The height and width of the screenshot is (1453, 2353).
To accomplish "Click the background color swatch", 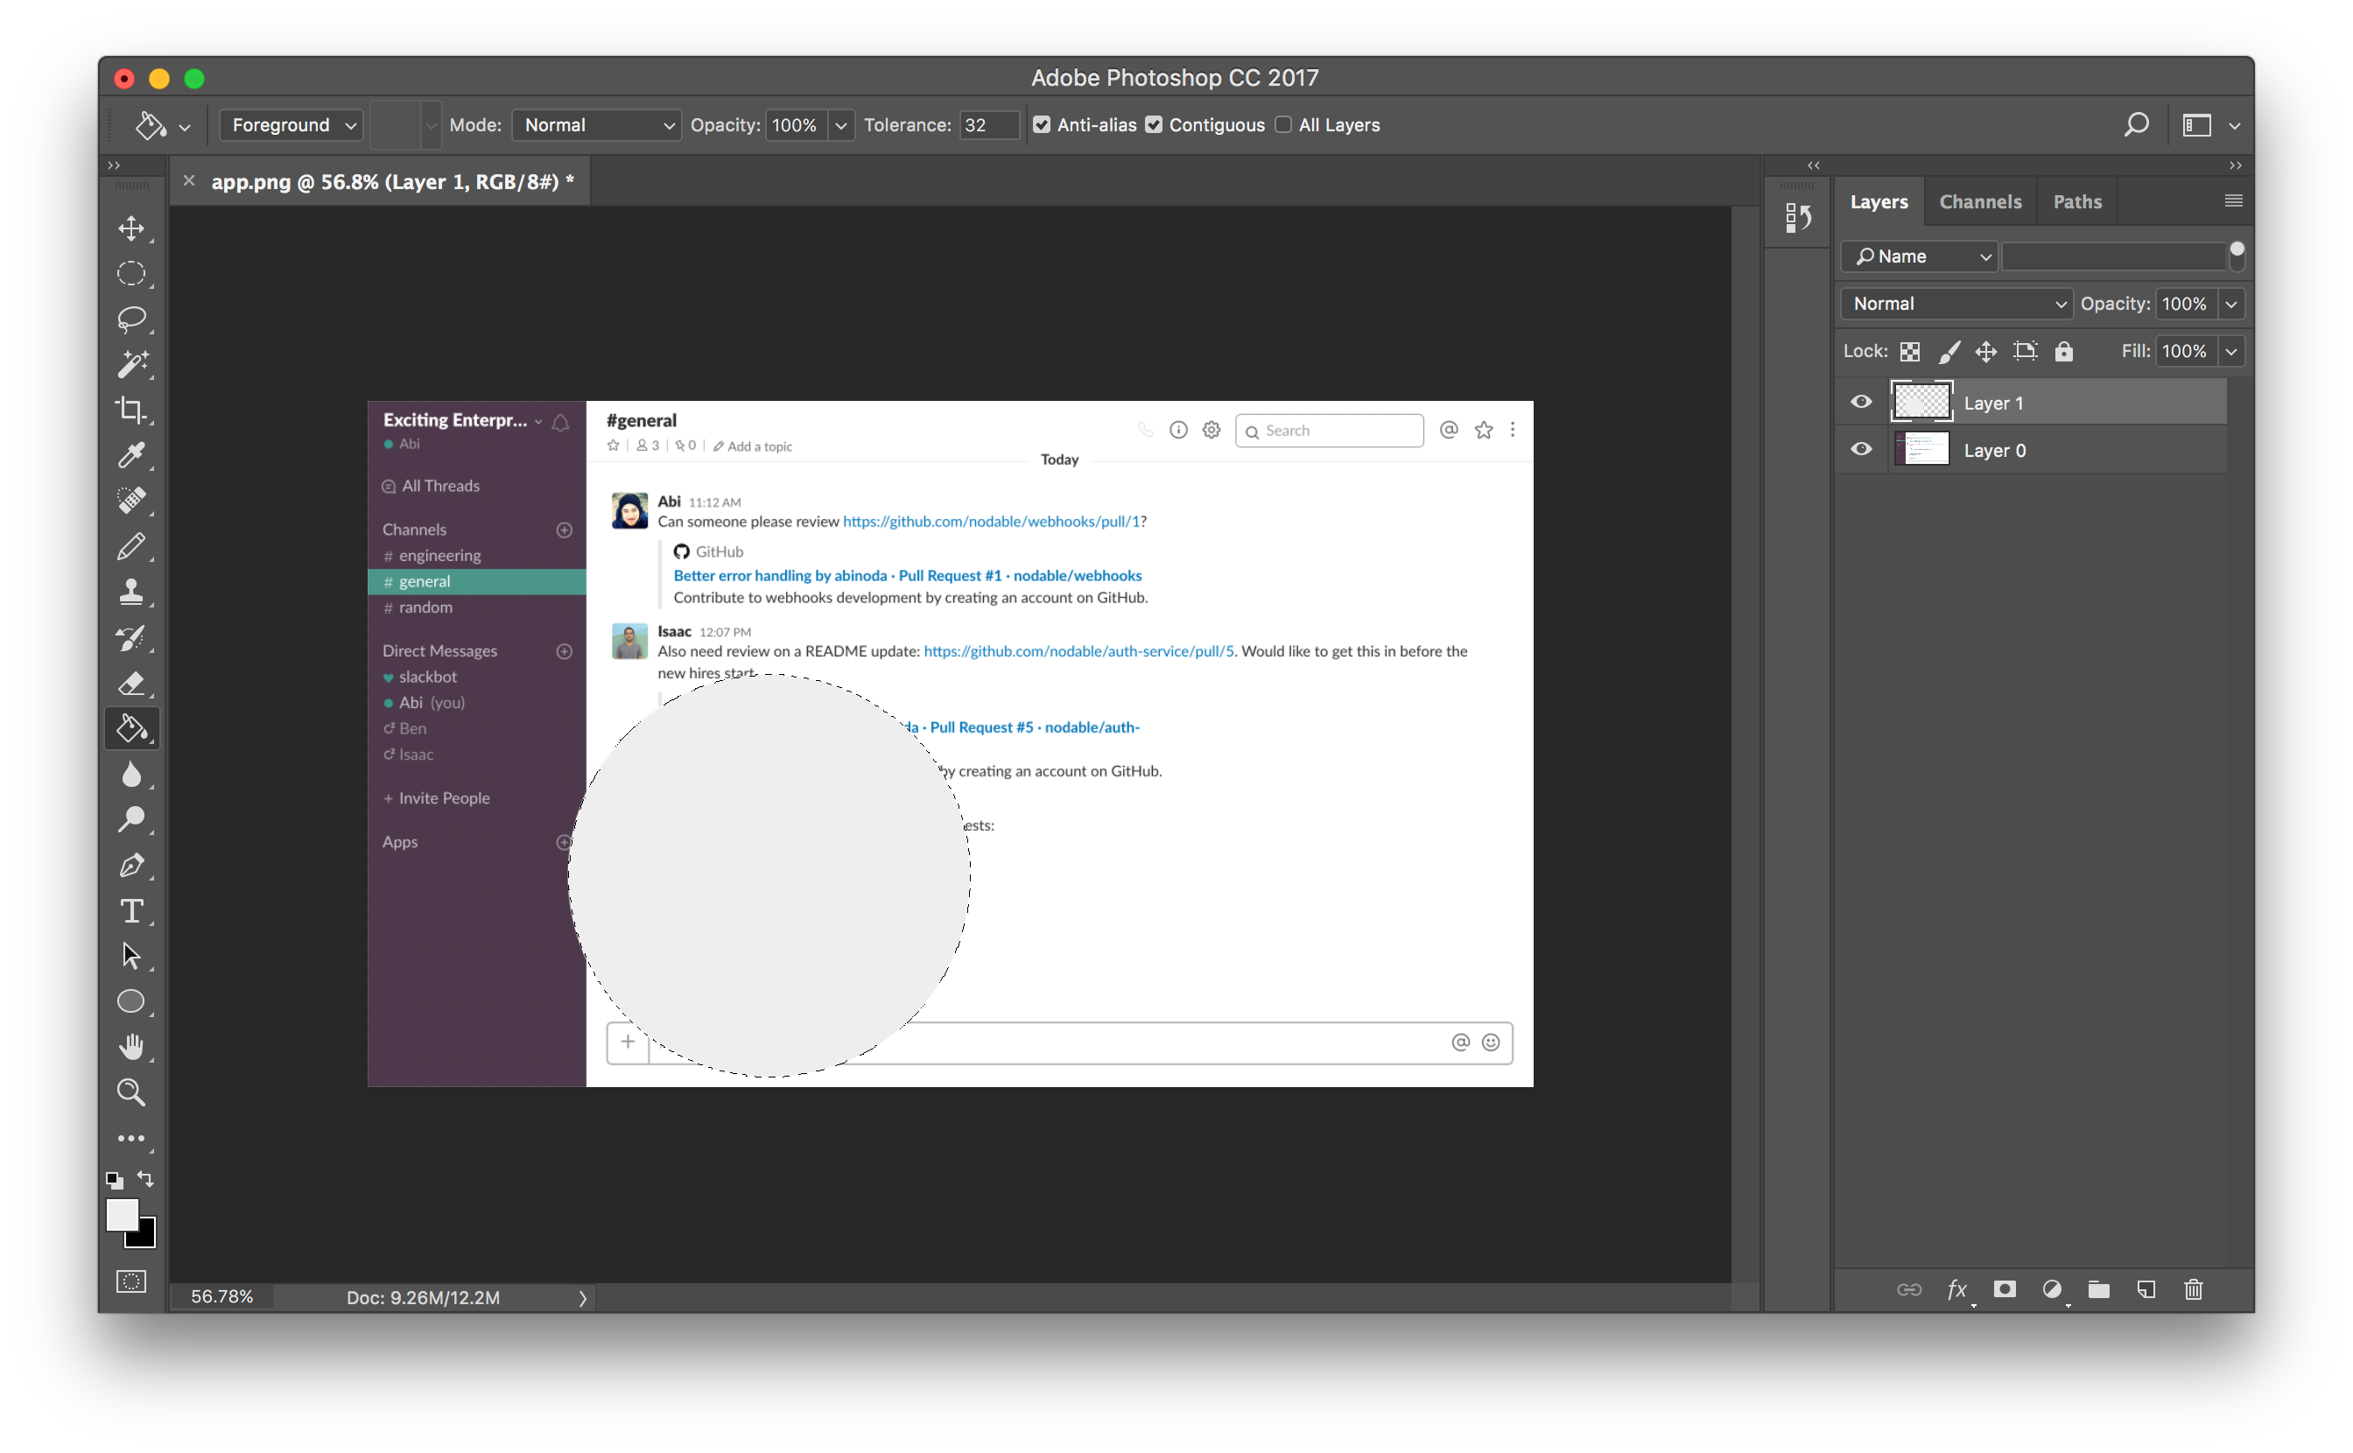I will coord(145,1237).
